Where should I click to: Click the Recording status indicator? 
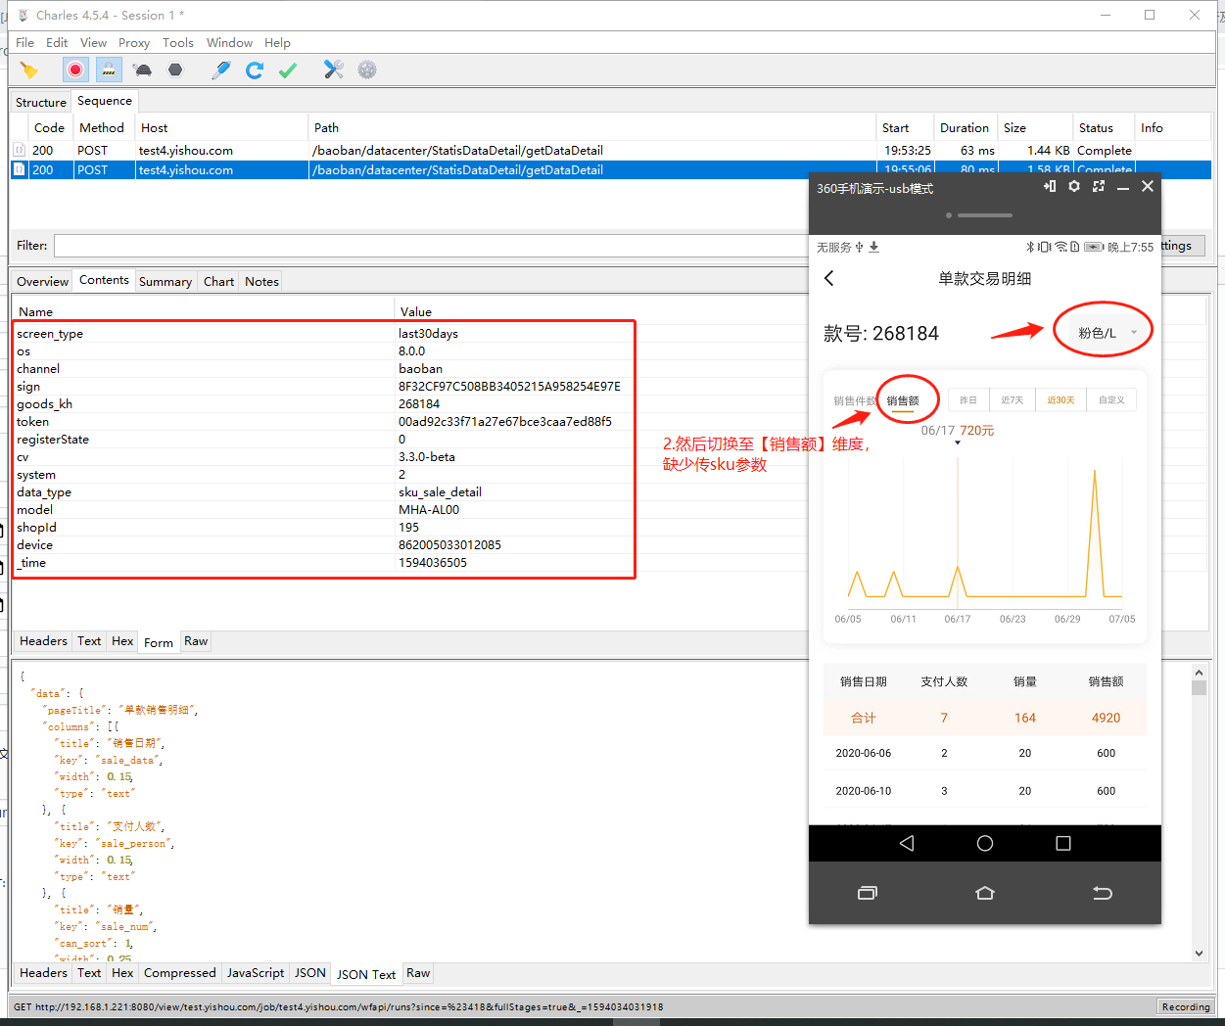[1186, 1006]
